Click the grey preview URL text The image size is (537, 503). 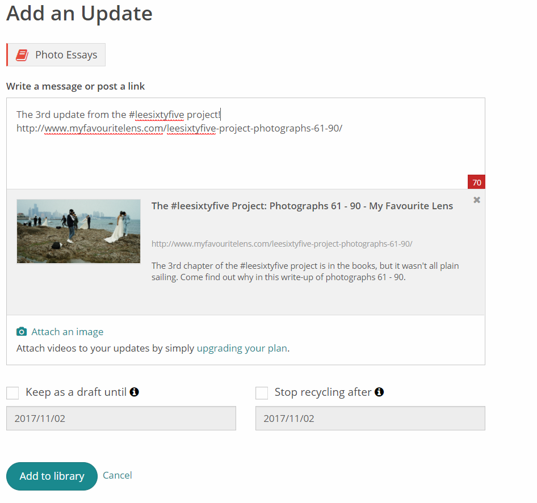(x=282, y=244)
